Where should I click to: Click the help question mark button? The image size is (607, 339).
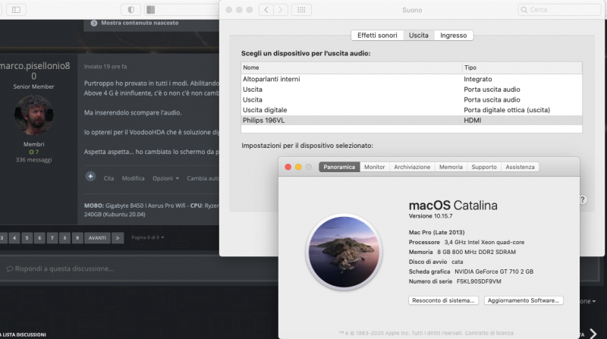pos(582,199)
